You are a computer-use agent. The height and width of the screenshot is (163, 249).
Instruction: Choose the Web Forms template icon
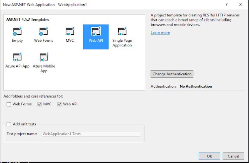click(x=44, y=31)
